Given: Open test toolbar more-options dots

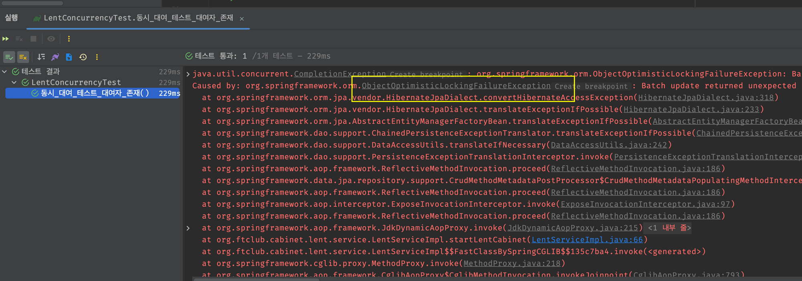Looking at the screenshot, I should pyautogui.click(x=97, y=57).
